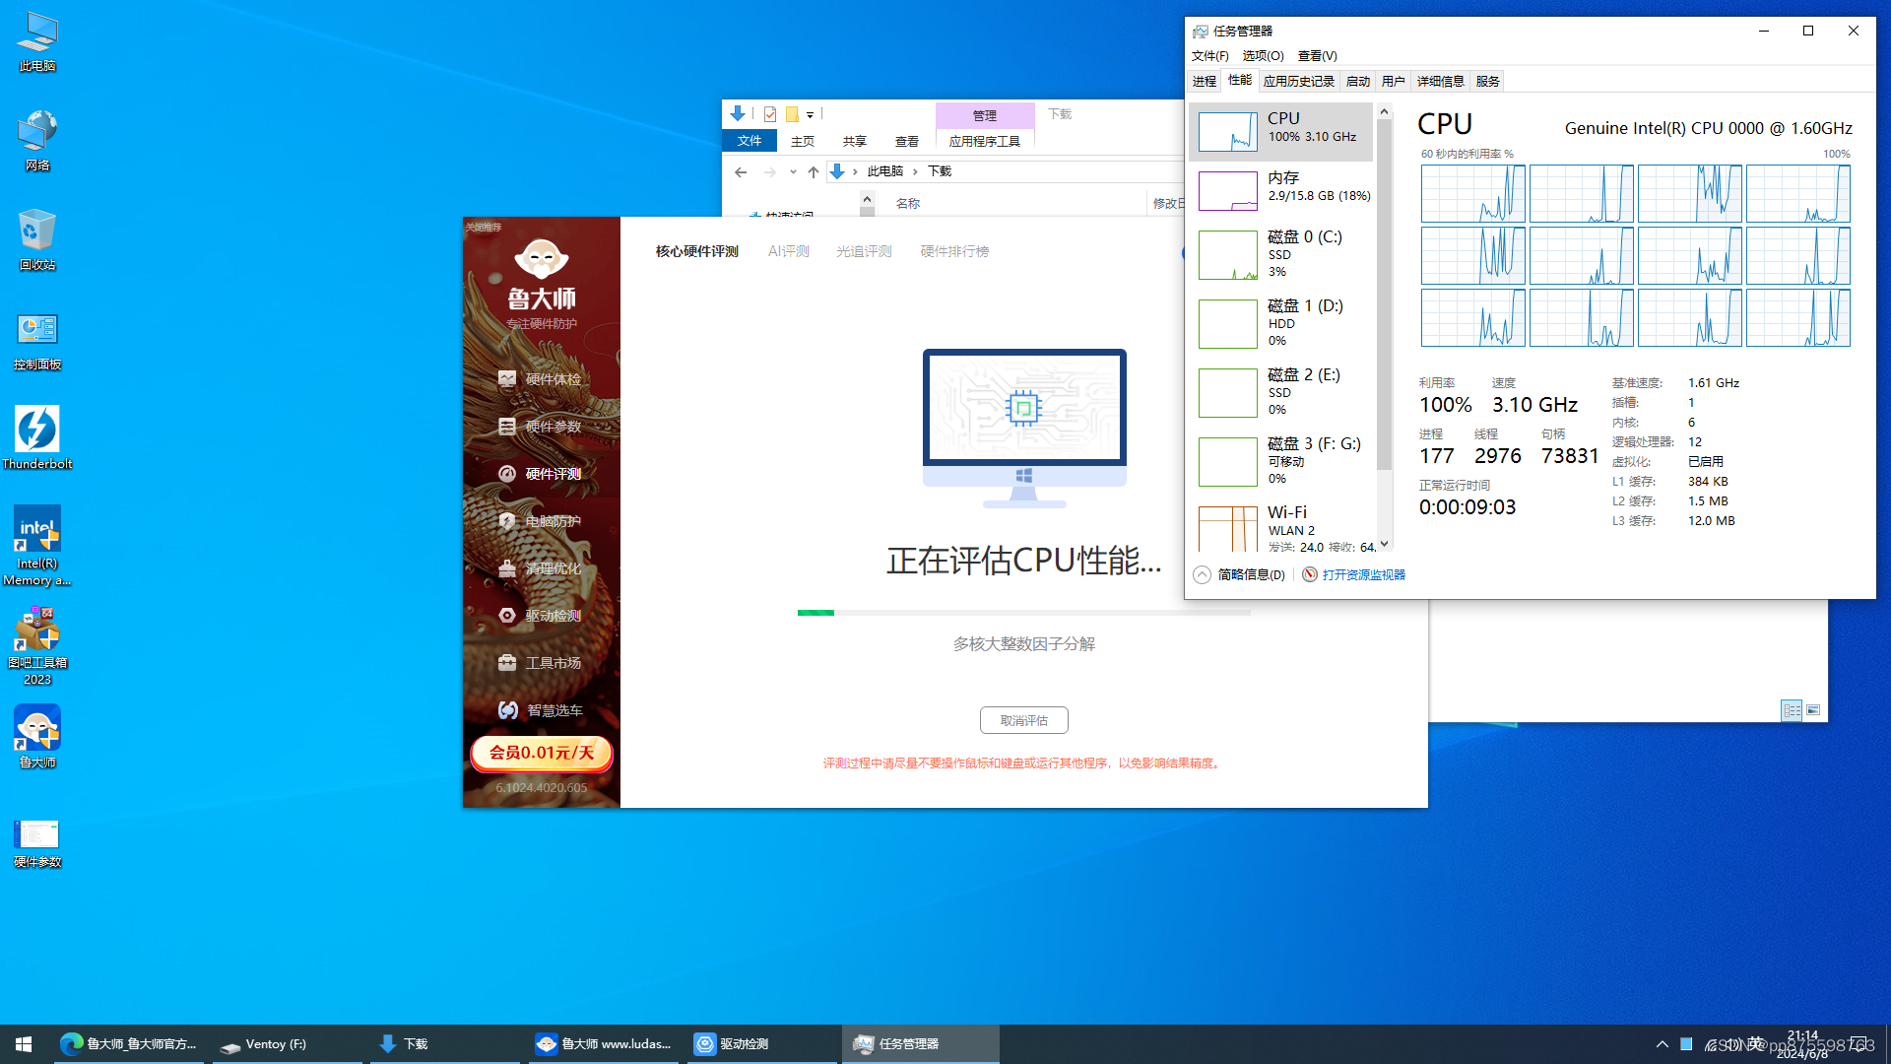
Task: Click 会员0.01元/天 membership banner
Action: (542, 753)
